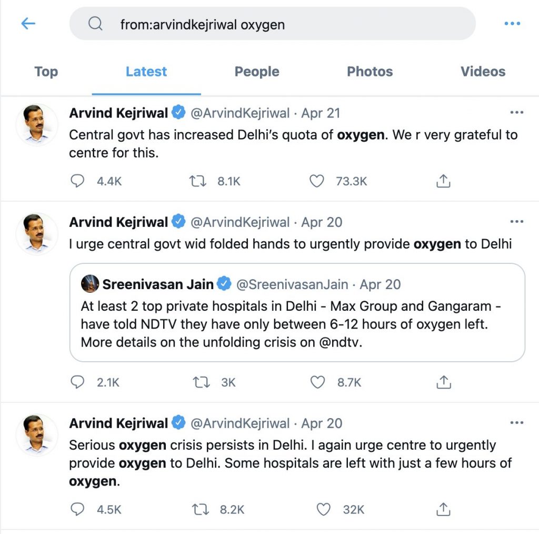Reply to the tweet with 2.1K replies
The height and width of the screenshot is (534, 539).
coord(77,382)
